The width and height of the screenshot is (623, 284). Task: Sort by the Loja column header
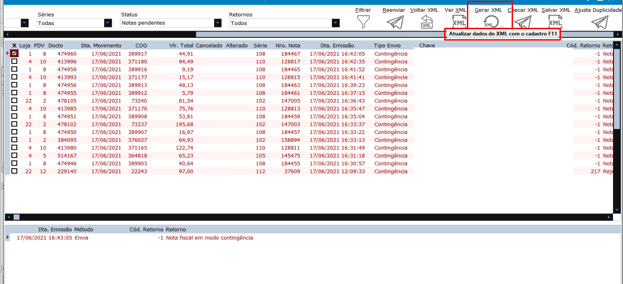tap(25, 46)
